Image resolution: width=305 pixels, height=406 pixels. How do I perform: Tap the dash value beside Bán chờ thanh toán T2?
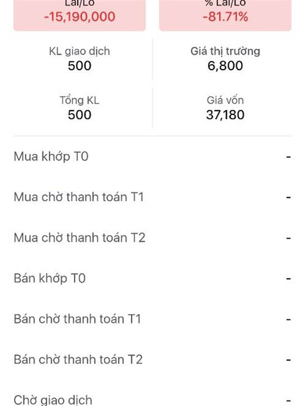click(288, 360)
